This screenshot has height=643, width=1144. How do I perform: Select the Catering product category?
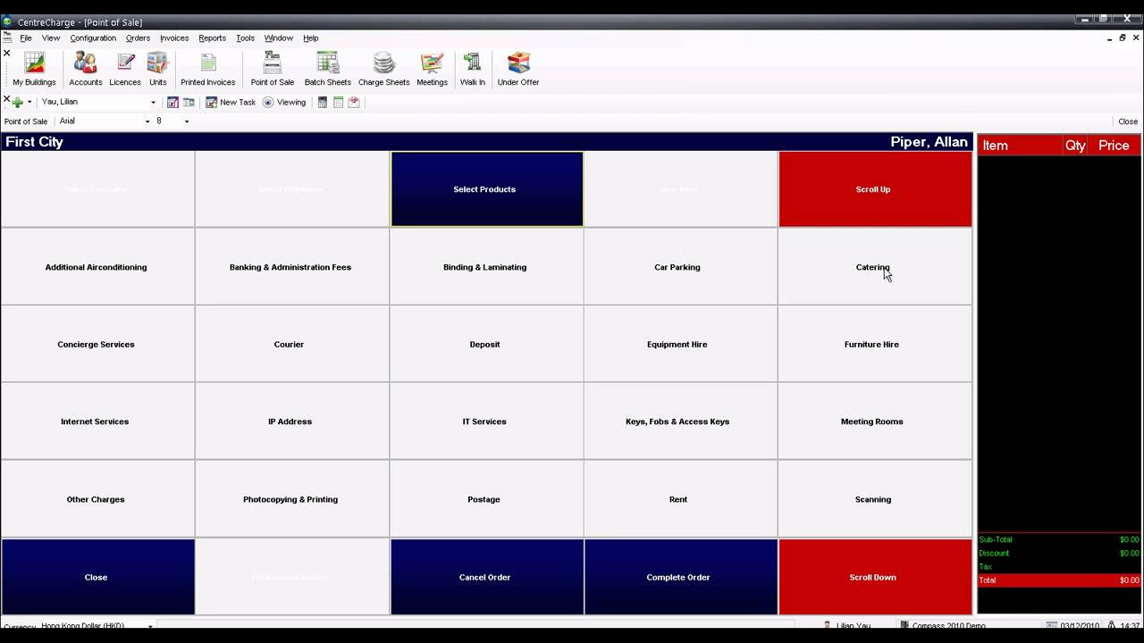[875, 267]
